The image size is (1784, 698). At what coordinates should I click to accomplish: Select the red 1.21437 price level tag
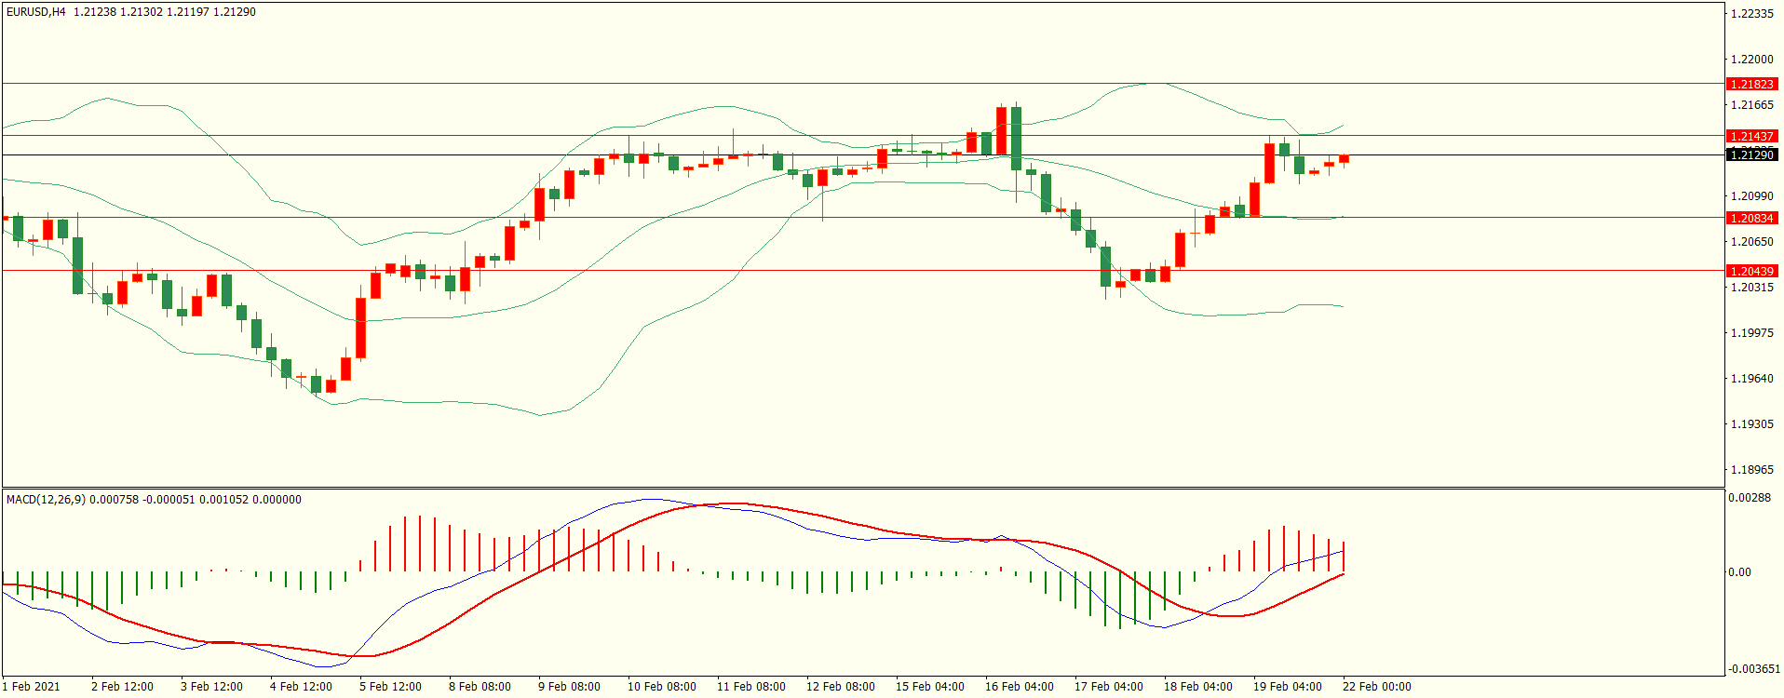click(1750, 136)
